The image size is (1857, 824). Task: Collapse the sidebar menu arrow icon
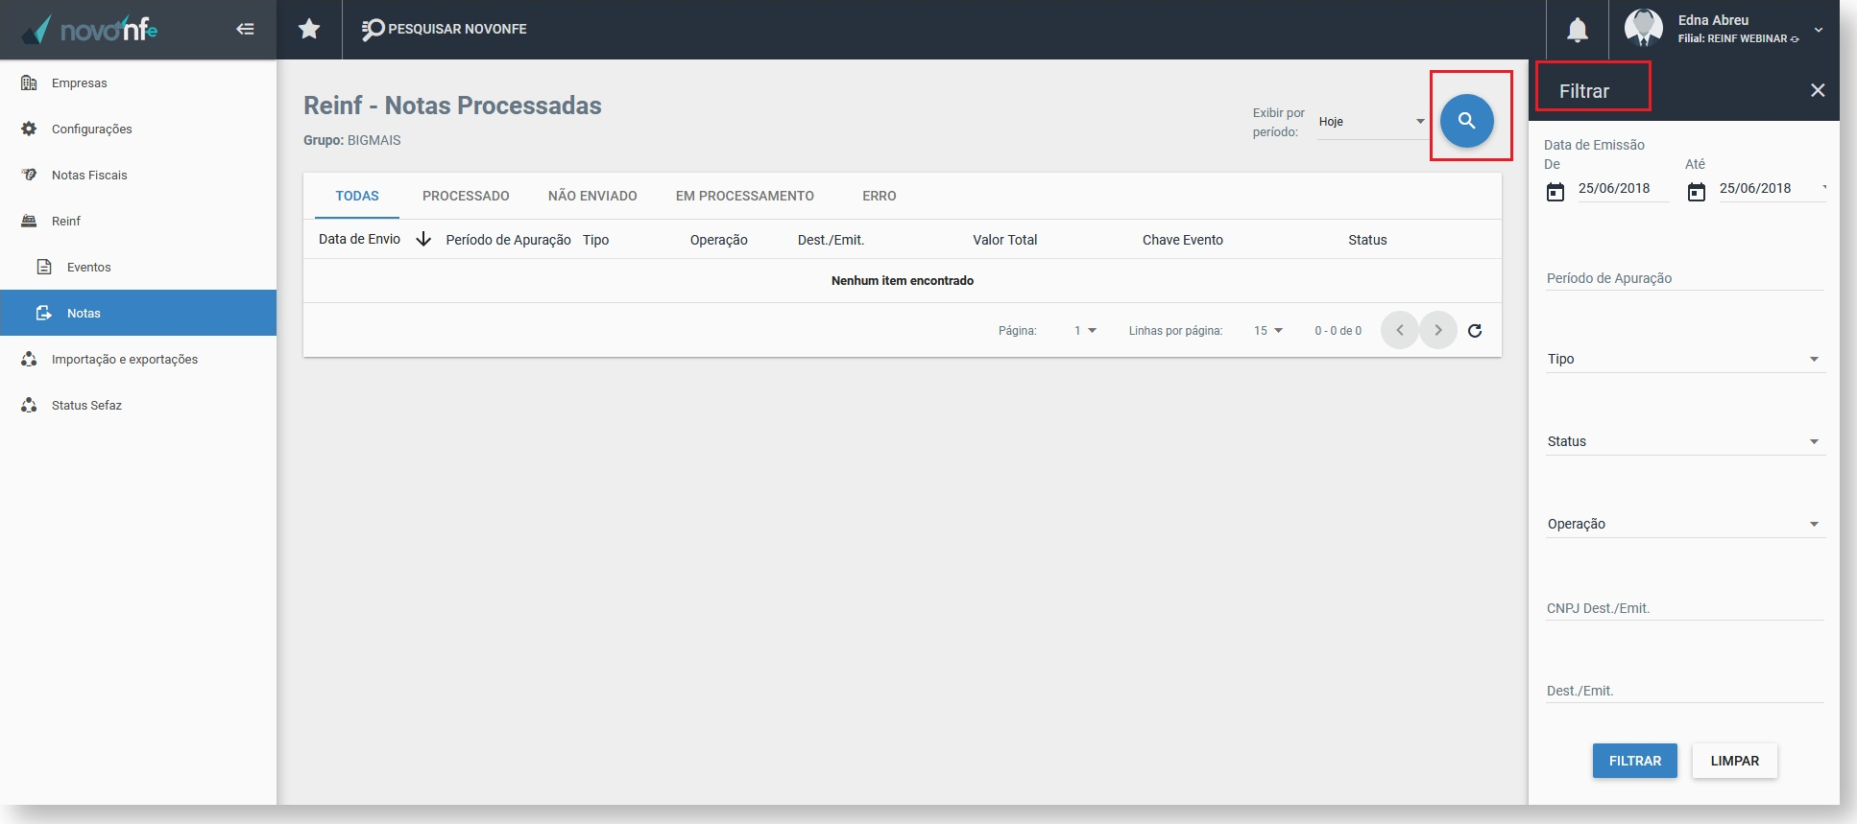click(x=245, y=29)
